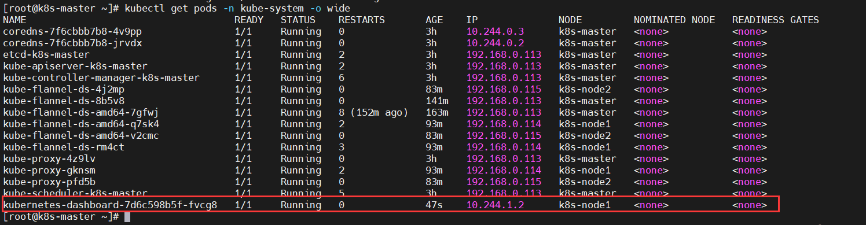This screenshot has height=225, width=866.
Task: Click the kube-proxy-gknsm pod name
Action: 49,170
